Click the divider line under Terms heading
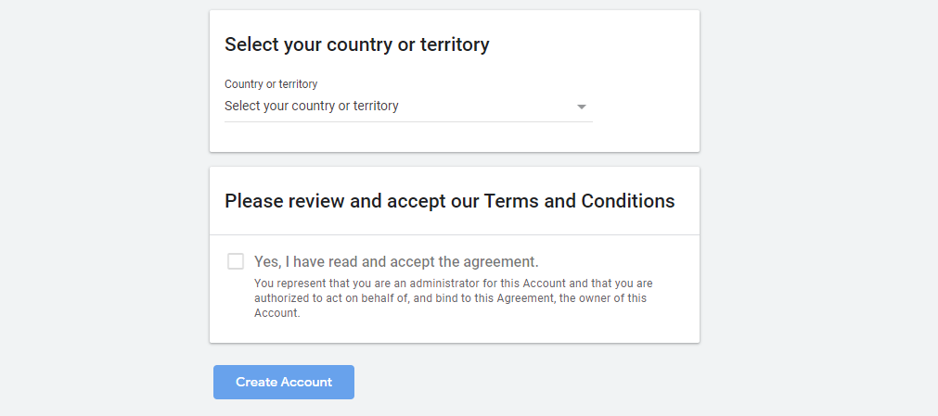Screen dimensions: 938x416 455,235
